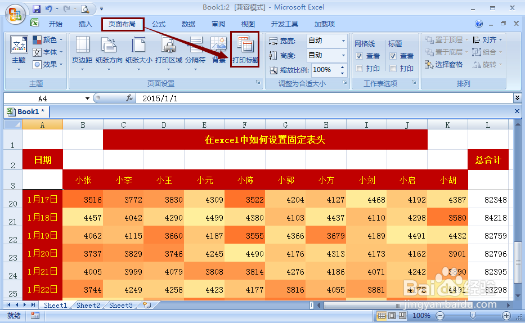Open the 分隔符 breaks menu
525x323 pixels.
click(x=195, y=53)
